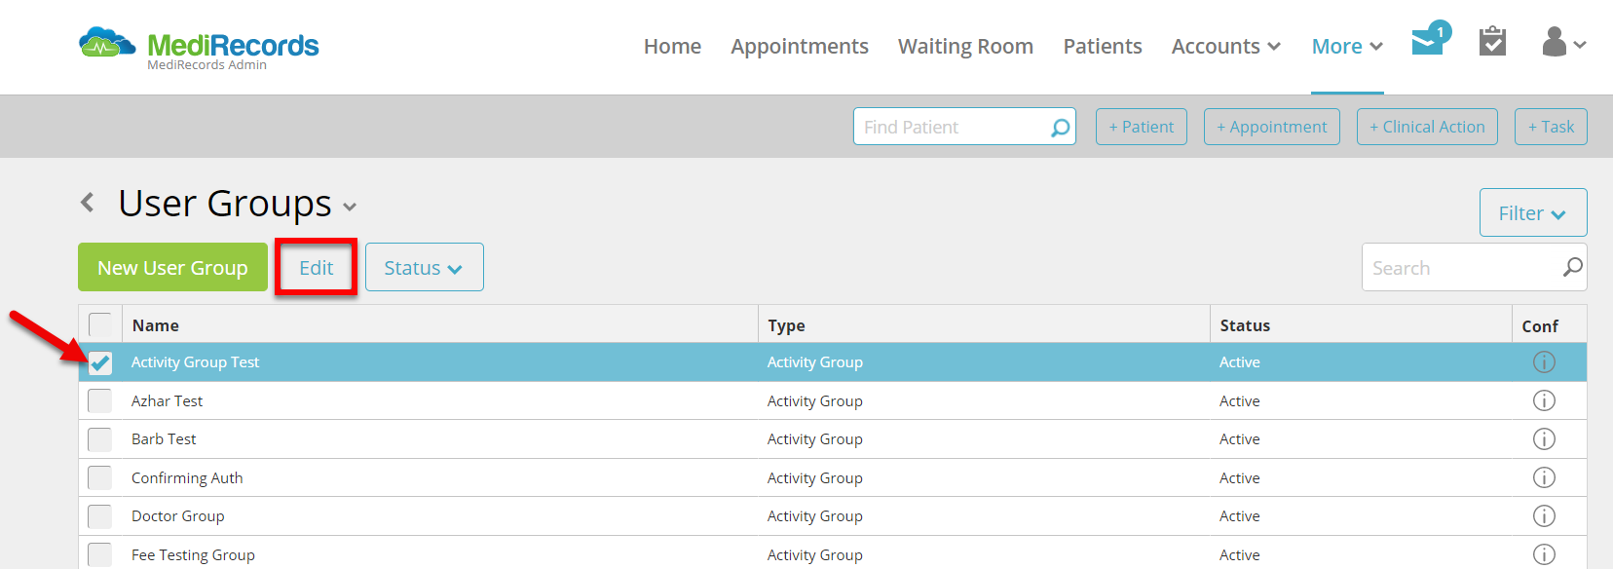The height and width of the screenshot is (569, 1613).
Task: Go to the Waiting Room tab
Action: click(965, 46)
